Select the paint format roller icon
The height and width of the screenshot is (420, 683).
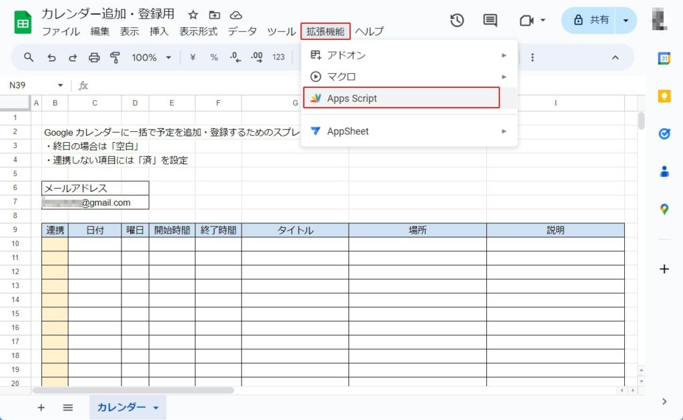coord(115,57)
